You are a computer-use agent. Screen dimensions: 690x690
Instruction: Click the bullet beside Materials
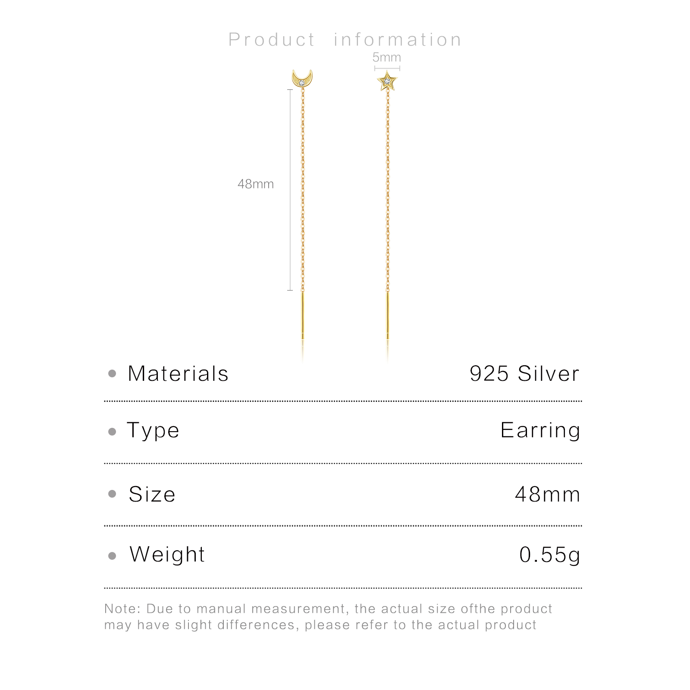[112, 373]
